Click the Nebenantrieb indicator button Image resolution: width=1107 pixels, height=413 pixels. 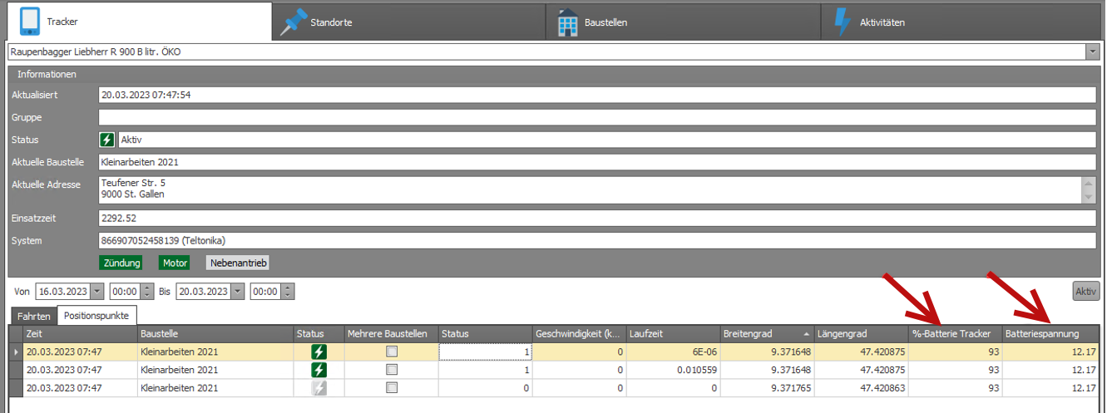point(237,263)
